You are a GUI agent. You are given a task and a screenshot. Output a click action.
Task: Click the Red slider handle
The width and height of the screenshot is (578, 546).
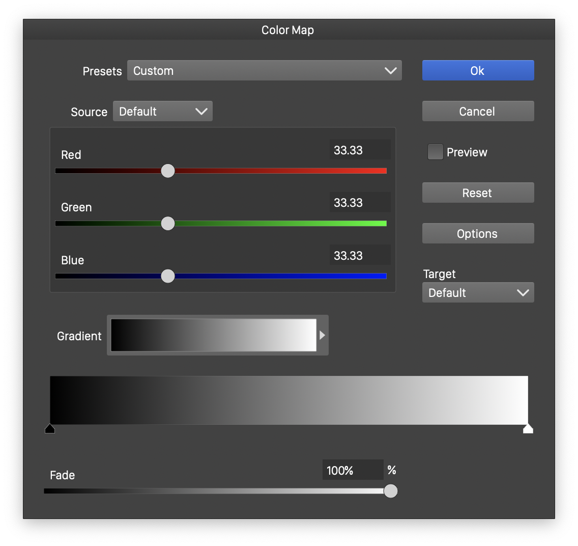click(x=168, y=171)
